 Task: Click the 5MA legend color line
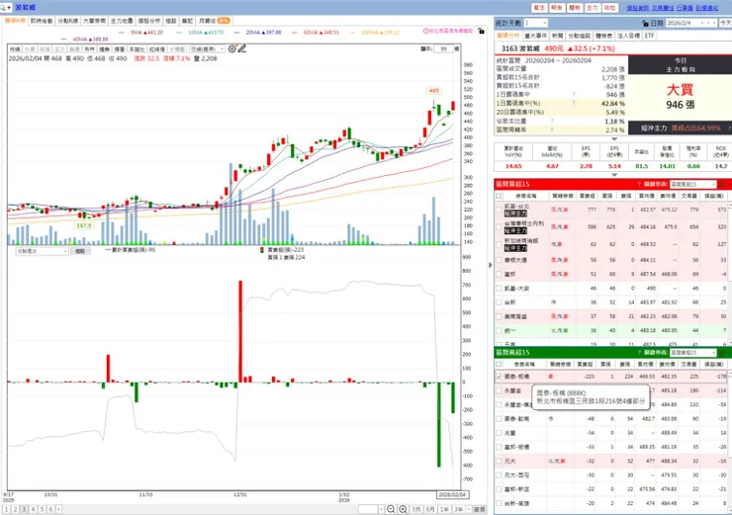(122, 33)
